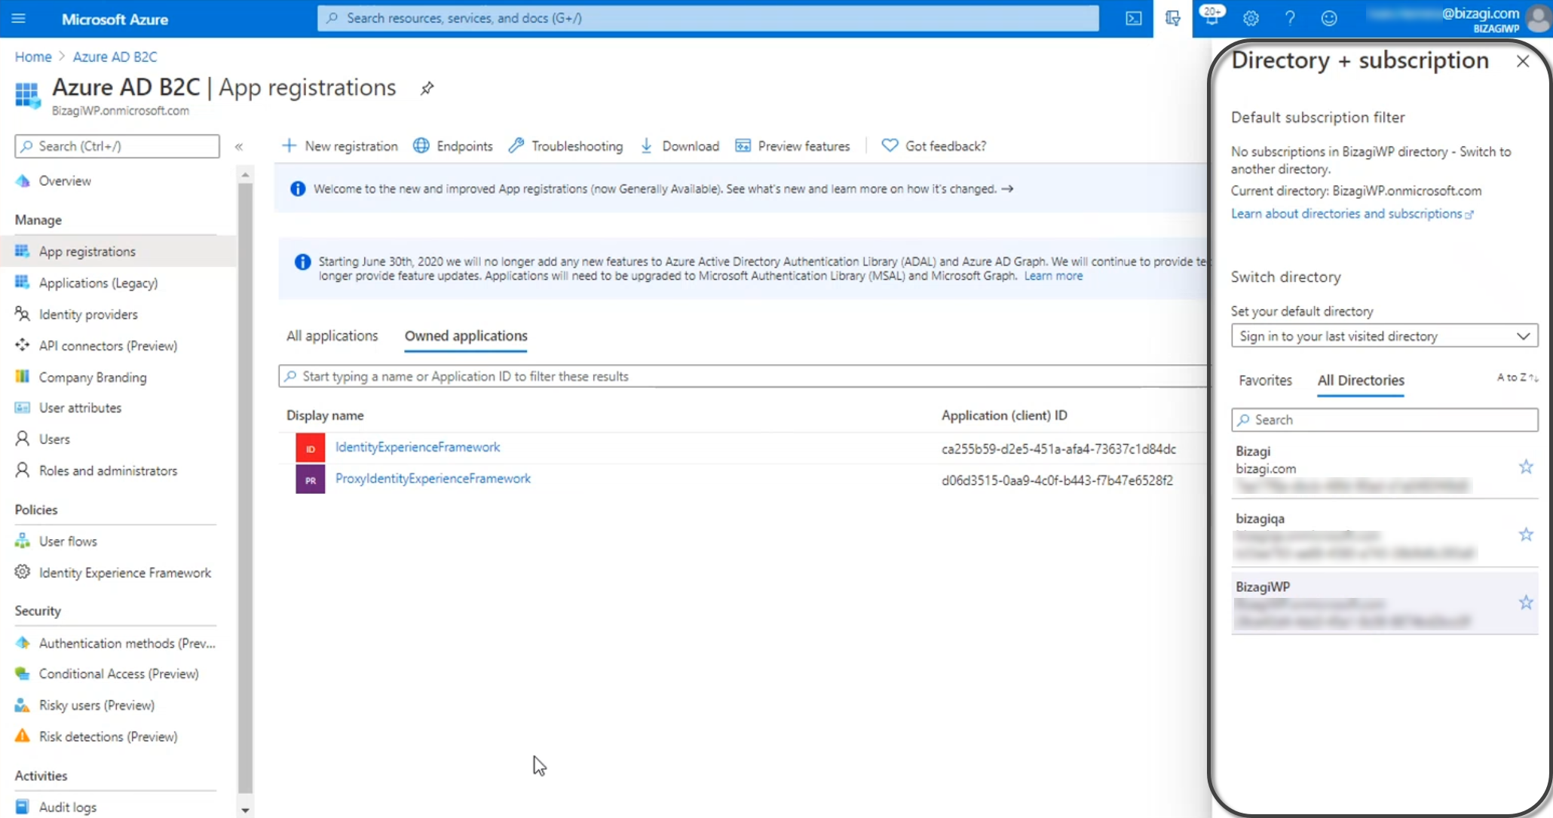Open Conditional Access (Preview)
The image size is (1553, 818).
coord(119,675)
